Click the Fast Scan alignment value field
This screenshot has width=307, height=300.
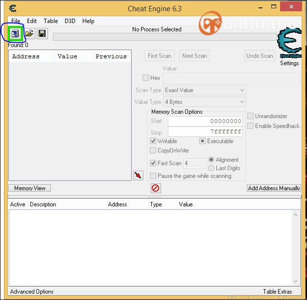tap(195, 163)
